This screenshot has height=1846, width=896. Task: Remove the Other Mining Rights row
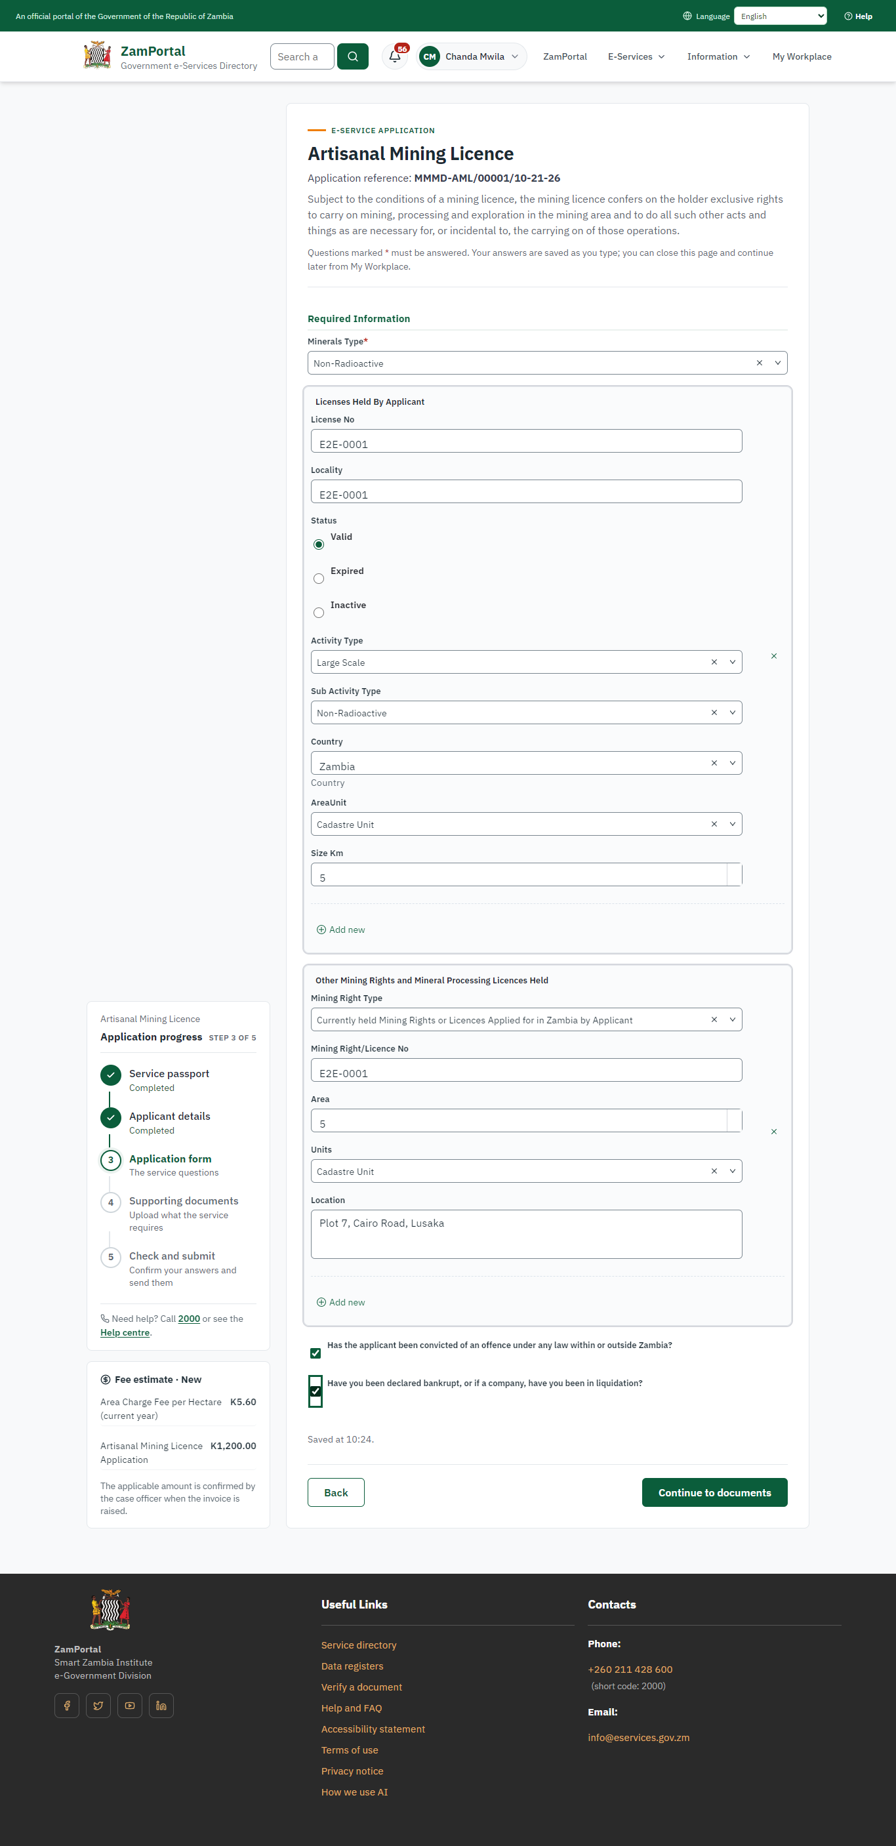774,1132
